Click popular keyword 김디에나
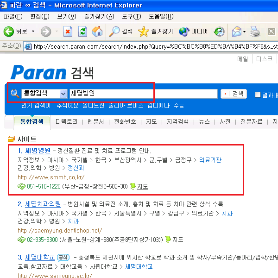The image size is (278, 278). (x=158, y=105)
